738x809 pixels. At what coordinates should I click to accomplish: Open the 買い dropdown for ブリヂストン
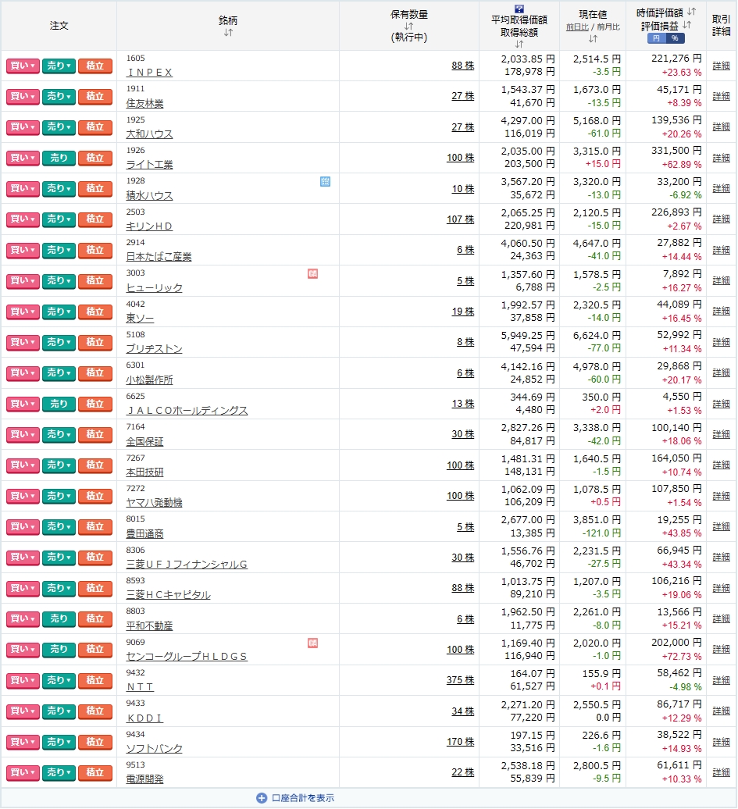pyautogui.click(x=23, y=342)
